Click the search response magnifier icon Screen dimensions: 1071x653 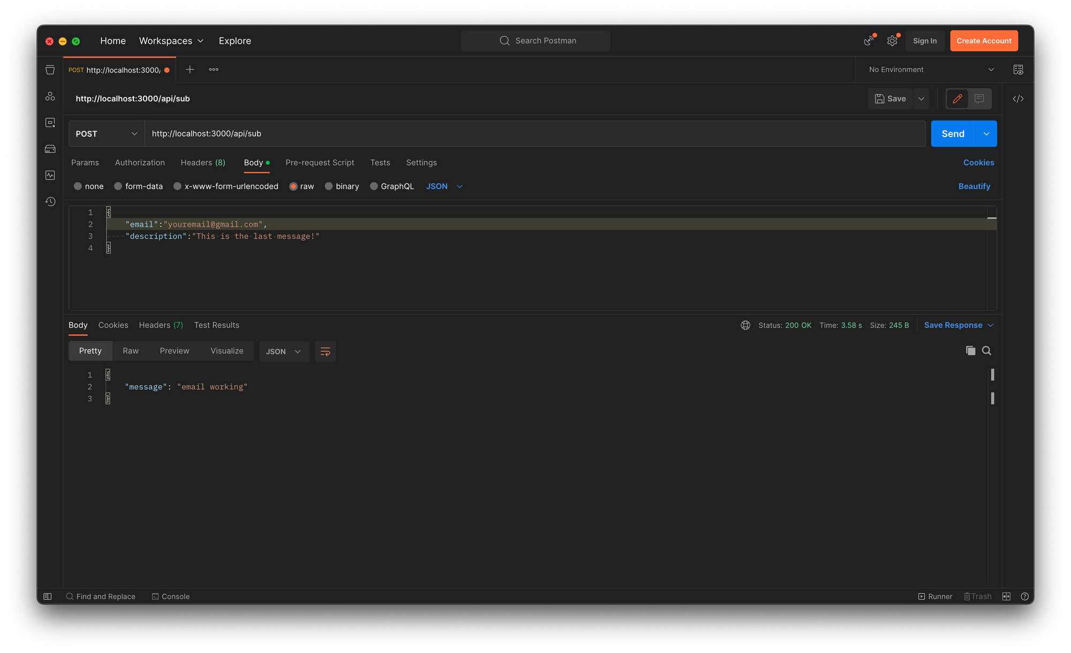[986, 351]
